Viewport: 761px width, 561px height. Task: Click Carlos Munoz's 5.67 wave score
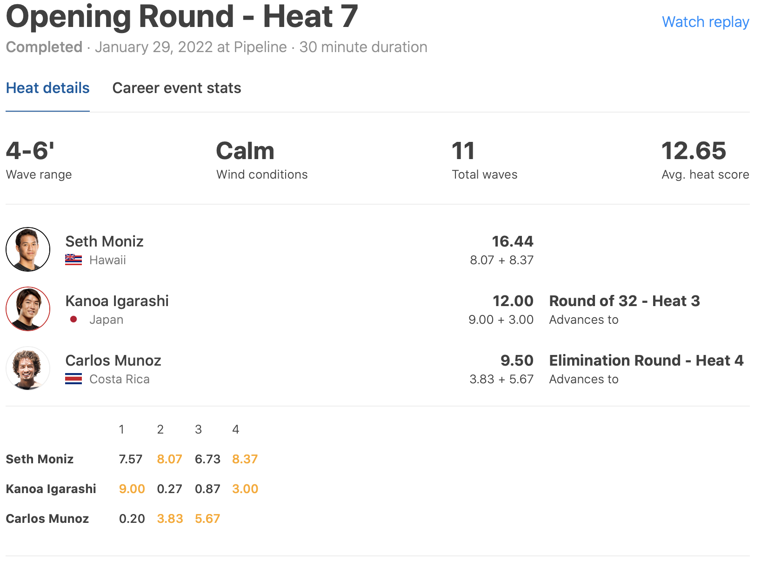tap(207, 519)
